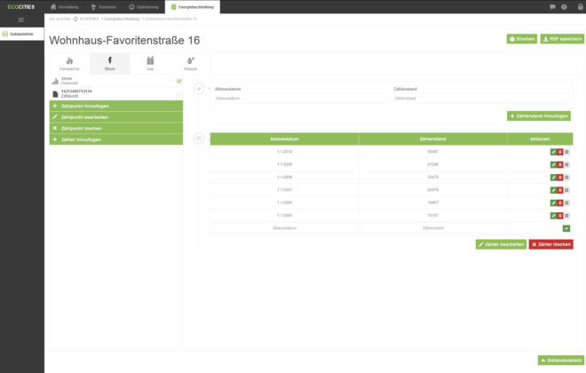This screenshot has height=373, width=586.
Task: Open gear settings for the 1.1.2008 reading
Action: tap(566, 178)
